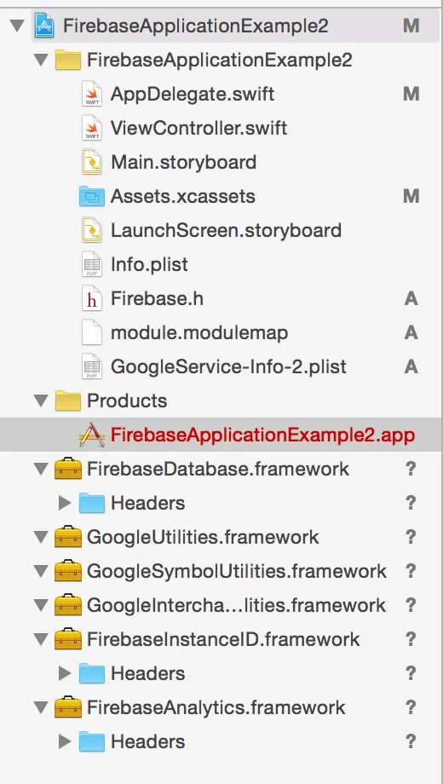Collapse the root FirebaseApplicationExample2 project
443x784 pixels.
(17, 26)
